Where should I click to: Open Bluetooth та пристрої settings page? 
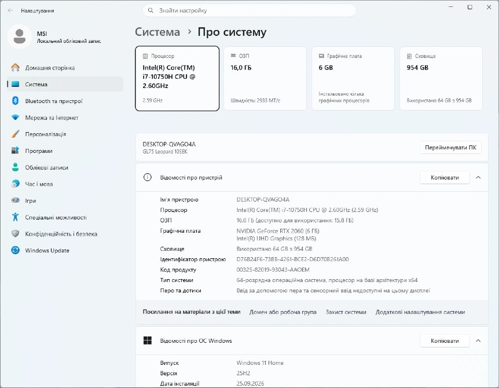point(65,101)
